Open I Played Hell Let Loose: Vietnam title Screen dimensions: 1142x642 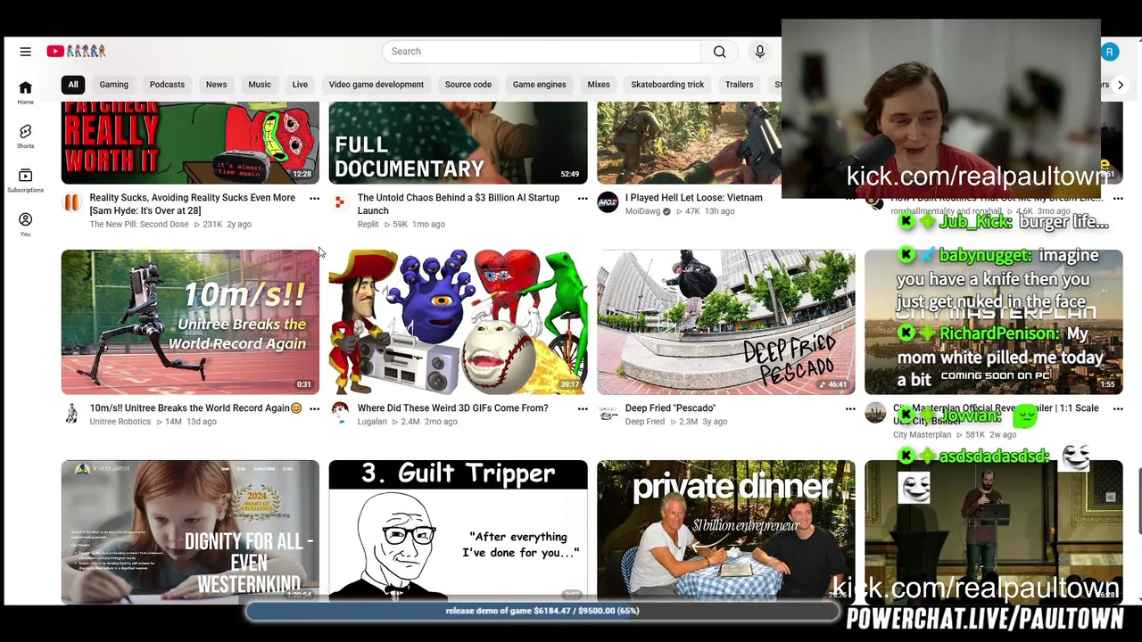pos(694,198)
